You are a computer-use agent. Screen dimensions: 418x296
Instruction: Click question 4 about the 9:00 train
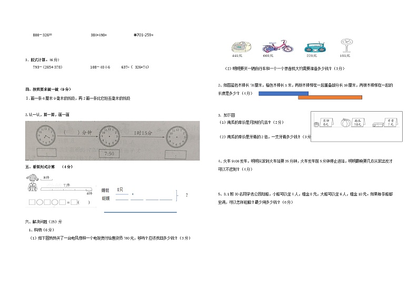tap(305, 165)
